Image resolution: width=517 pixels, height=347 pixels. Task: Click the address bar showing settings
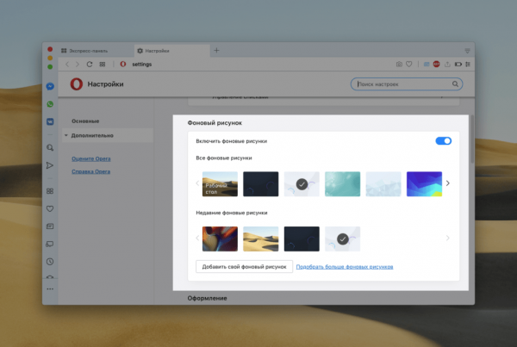click(x=254, y=65)
